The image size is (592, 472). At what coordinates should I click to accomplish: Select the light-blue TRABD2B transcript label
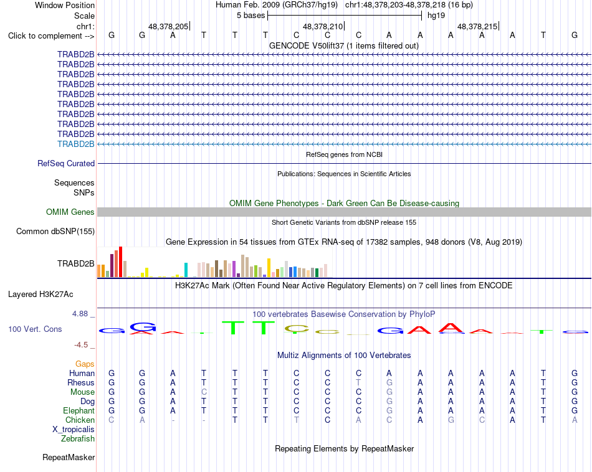point(76,144)
